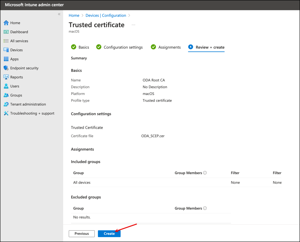Open the Apps grid icon
This screenshot has height=242, width=300.
click(x=6, y=59)
